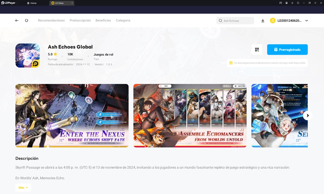Minimize the LDPlayer window
Image resolution: width=324 pixels, height=194 pixels.
coord(304,3)
